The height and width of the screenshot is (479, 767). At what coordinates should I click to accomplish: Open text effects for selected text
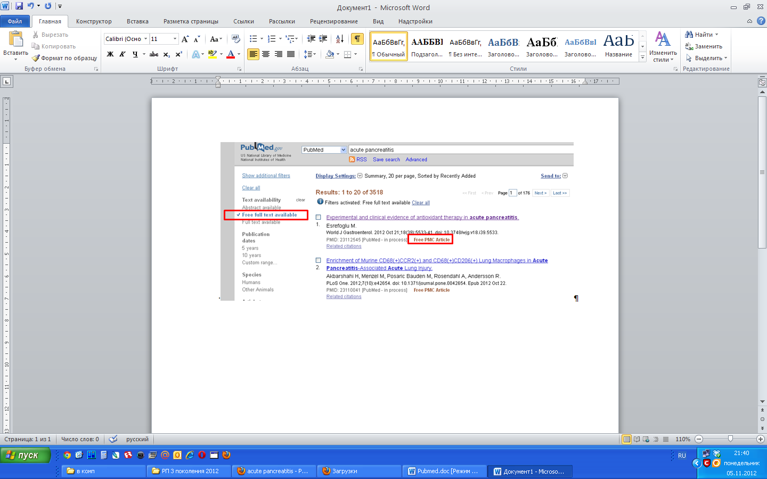[x=197, y=54]
